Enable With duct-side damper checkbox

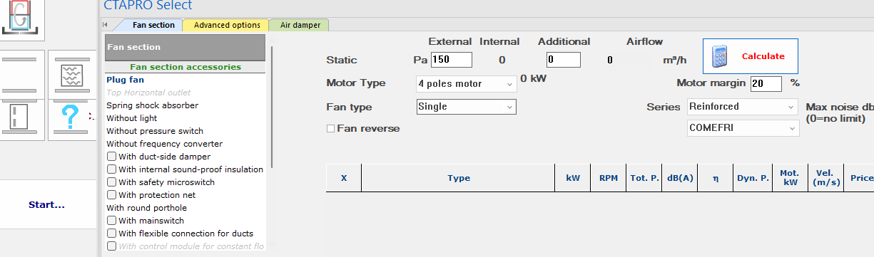pos(111,157)
